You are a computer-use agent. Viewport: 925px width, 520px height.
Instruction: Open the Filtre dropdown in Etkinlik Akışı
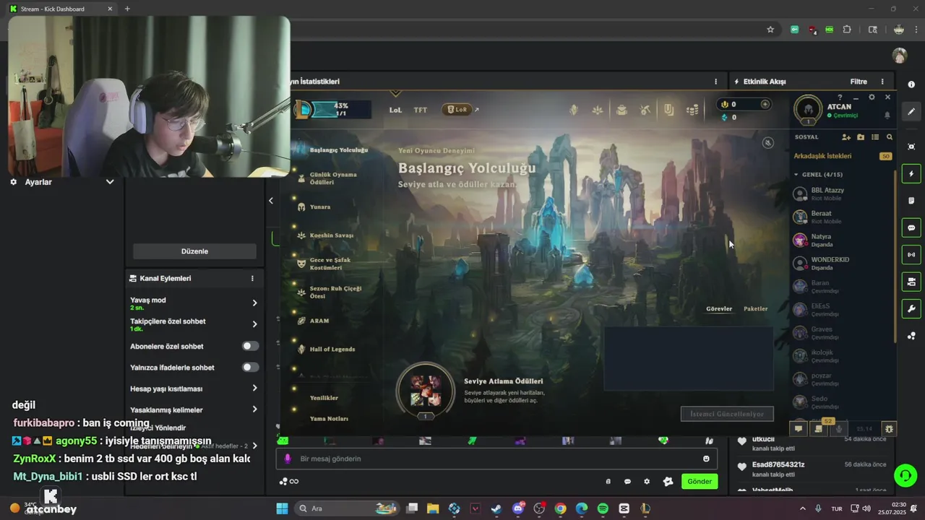pos(859,82)
